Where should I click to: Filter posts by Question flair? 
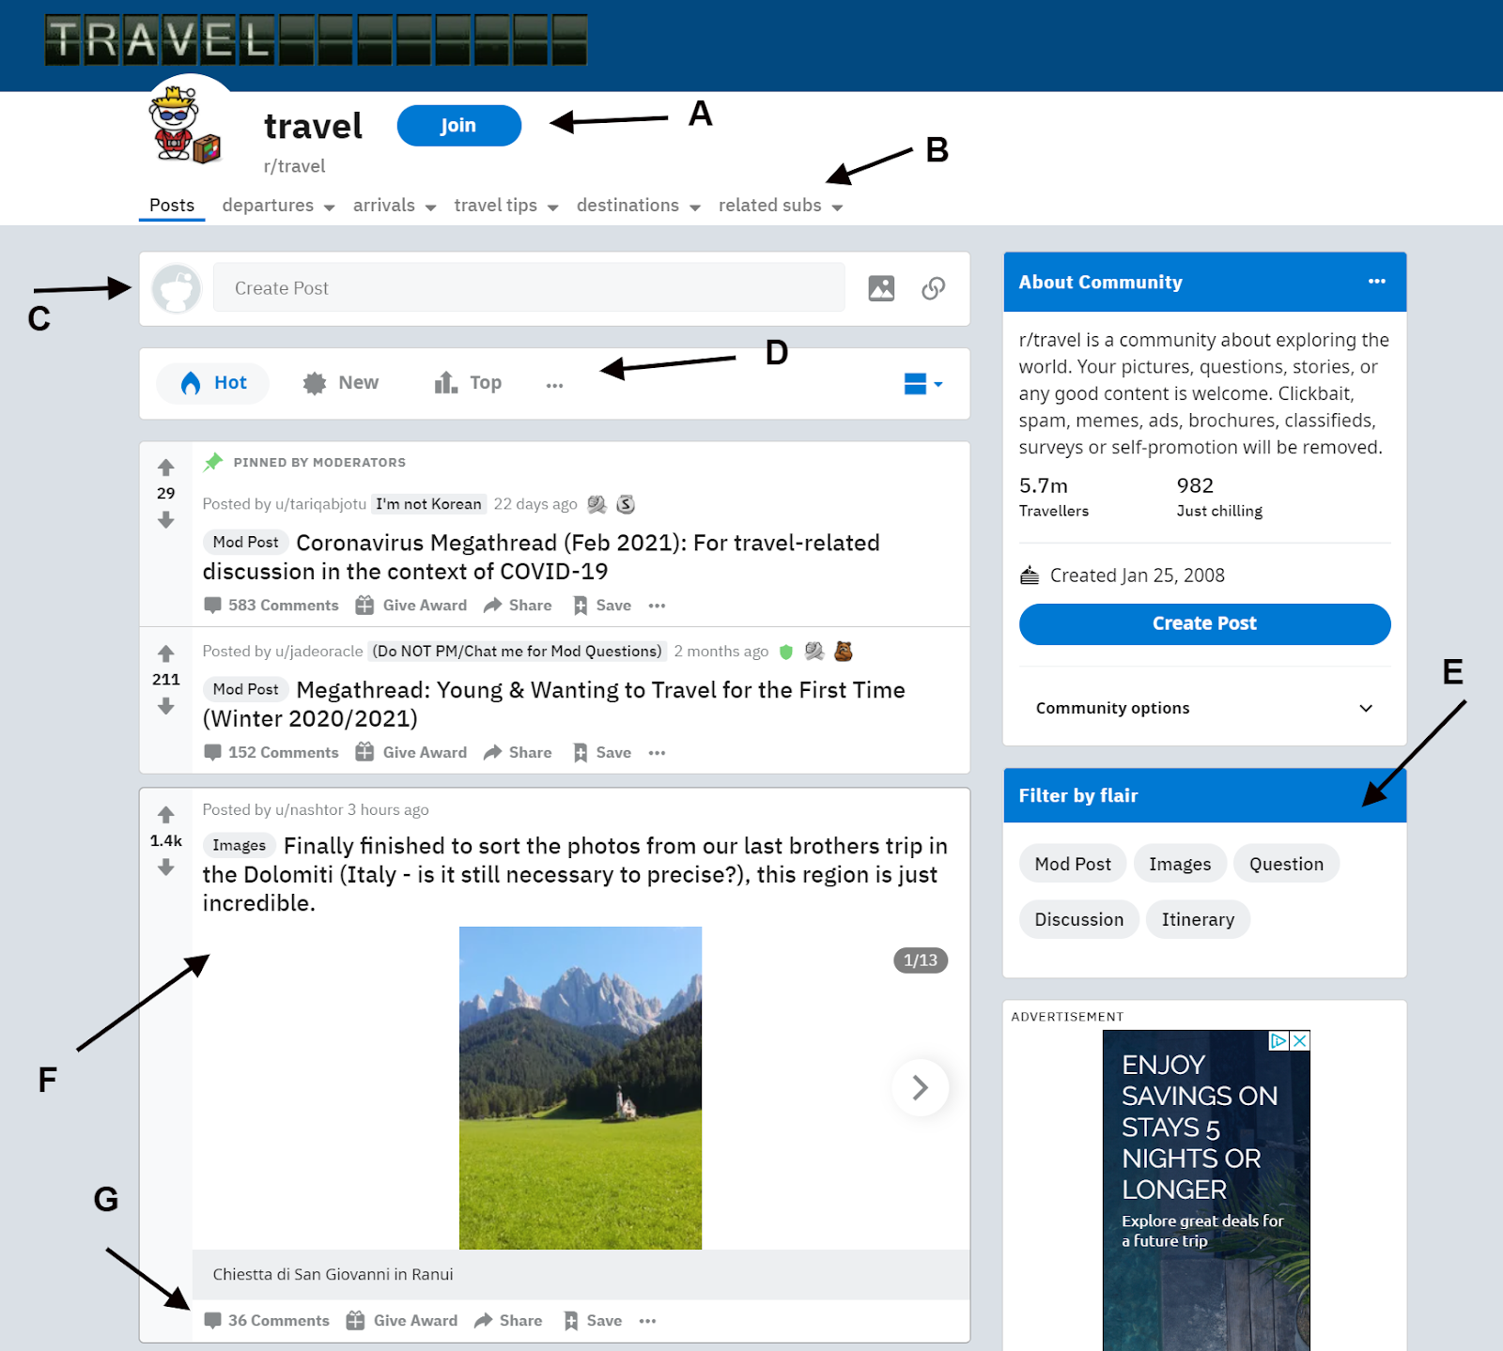point(1286,864)
